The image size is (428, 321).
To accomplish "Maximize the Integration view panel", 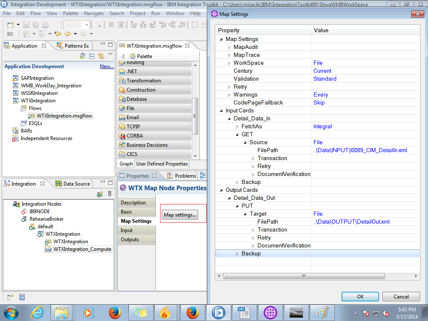I will 110,182.
